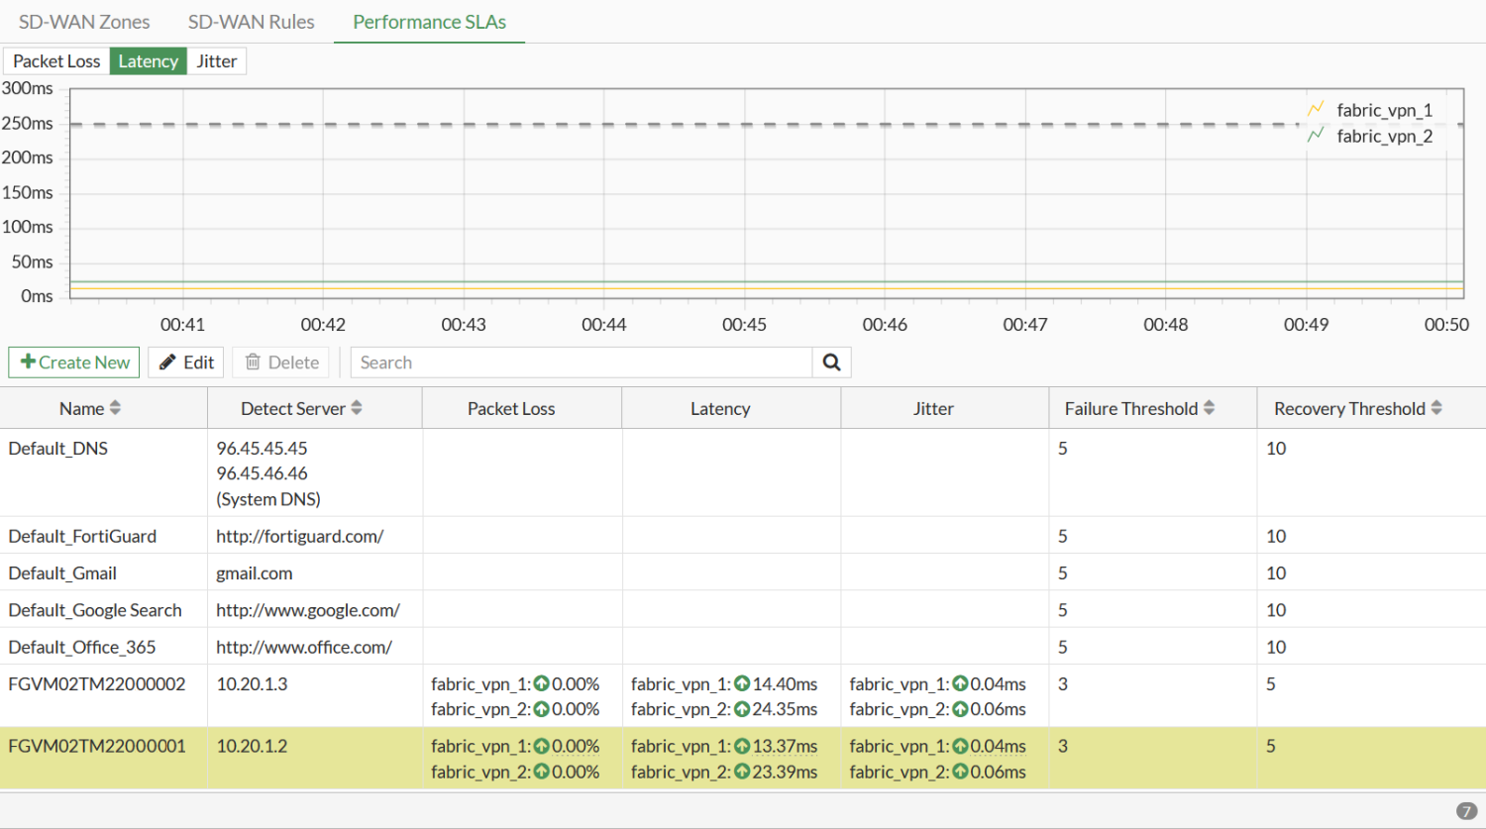Click the row count badge showing 7
The height and width of the screenshot is (829, 1486).
pyautogui.click(x=1466, y=810)
